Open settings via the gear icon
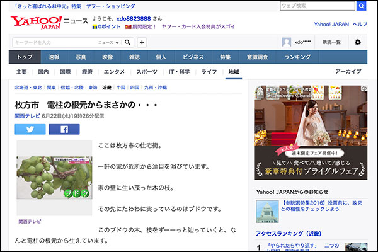 [358, 42]
